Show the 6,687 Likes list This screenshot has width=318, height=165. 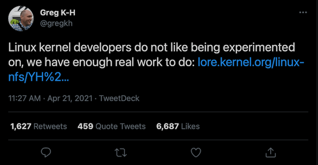tap(178, 126)
